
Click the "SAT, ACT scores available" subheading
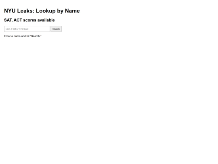pyautogui.click(x=29, y=20)
